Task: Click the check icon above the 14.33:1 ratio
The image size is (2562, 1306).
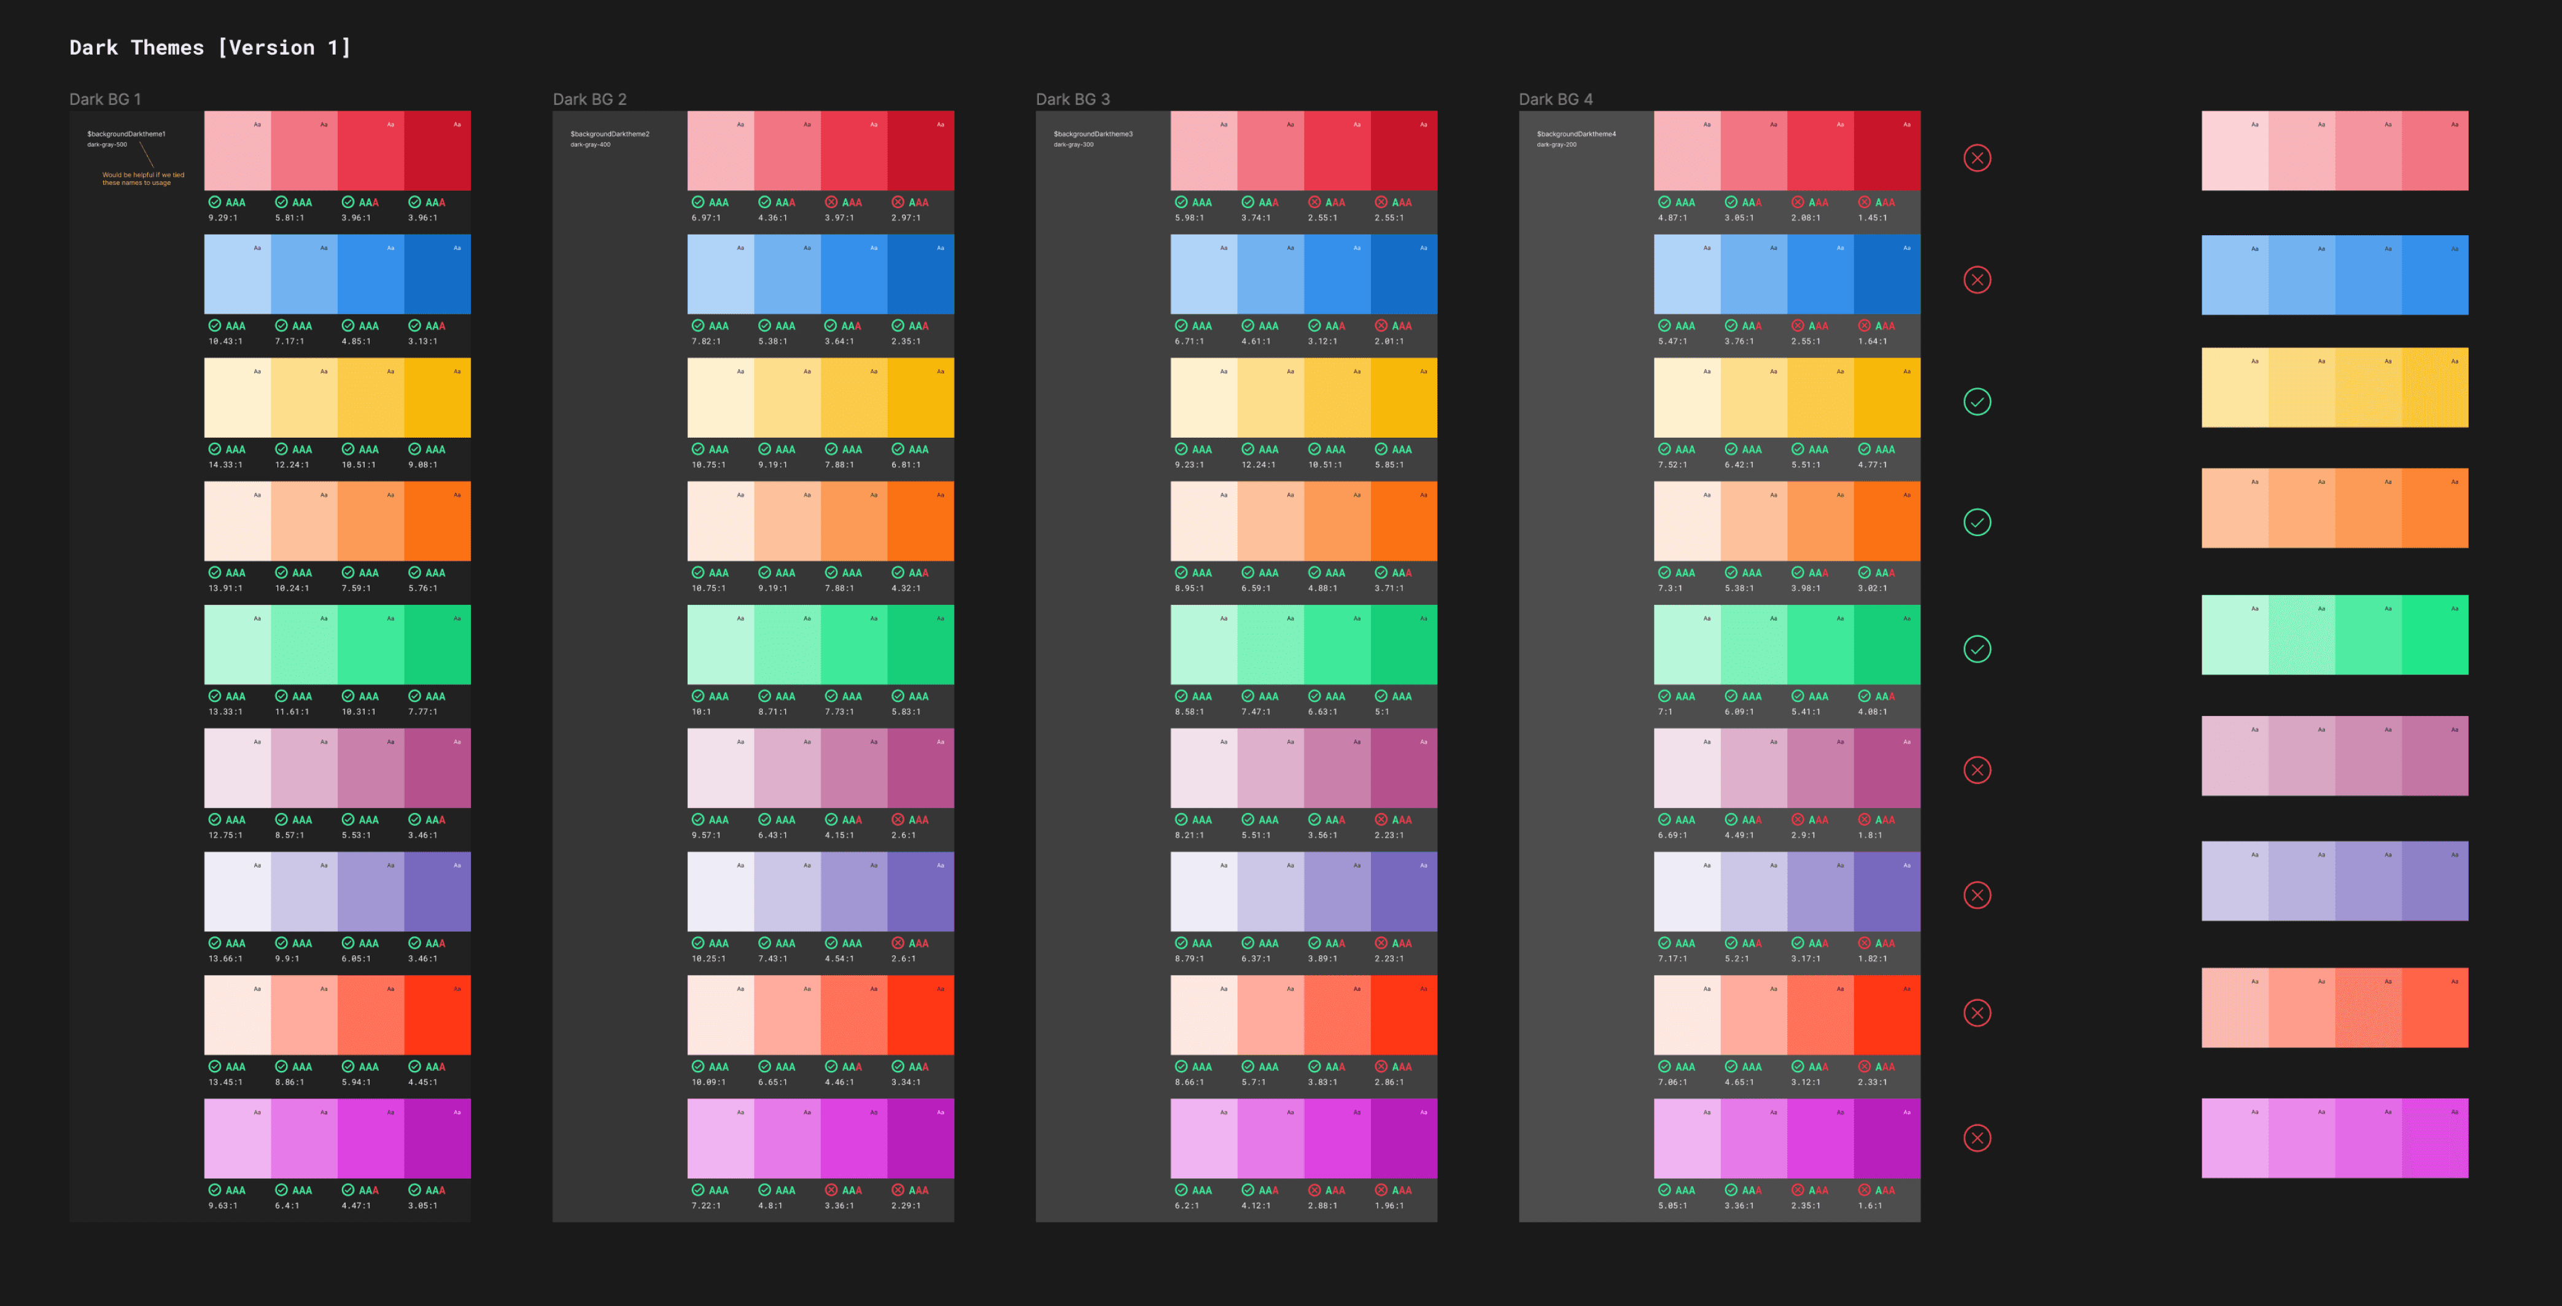Action: (x=214, y=449)
